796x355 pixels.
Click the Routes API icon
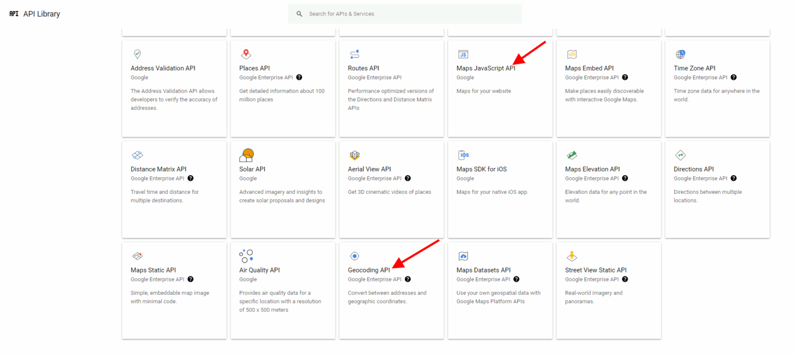[354, 54]
